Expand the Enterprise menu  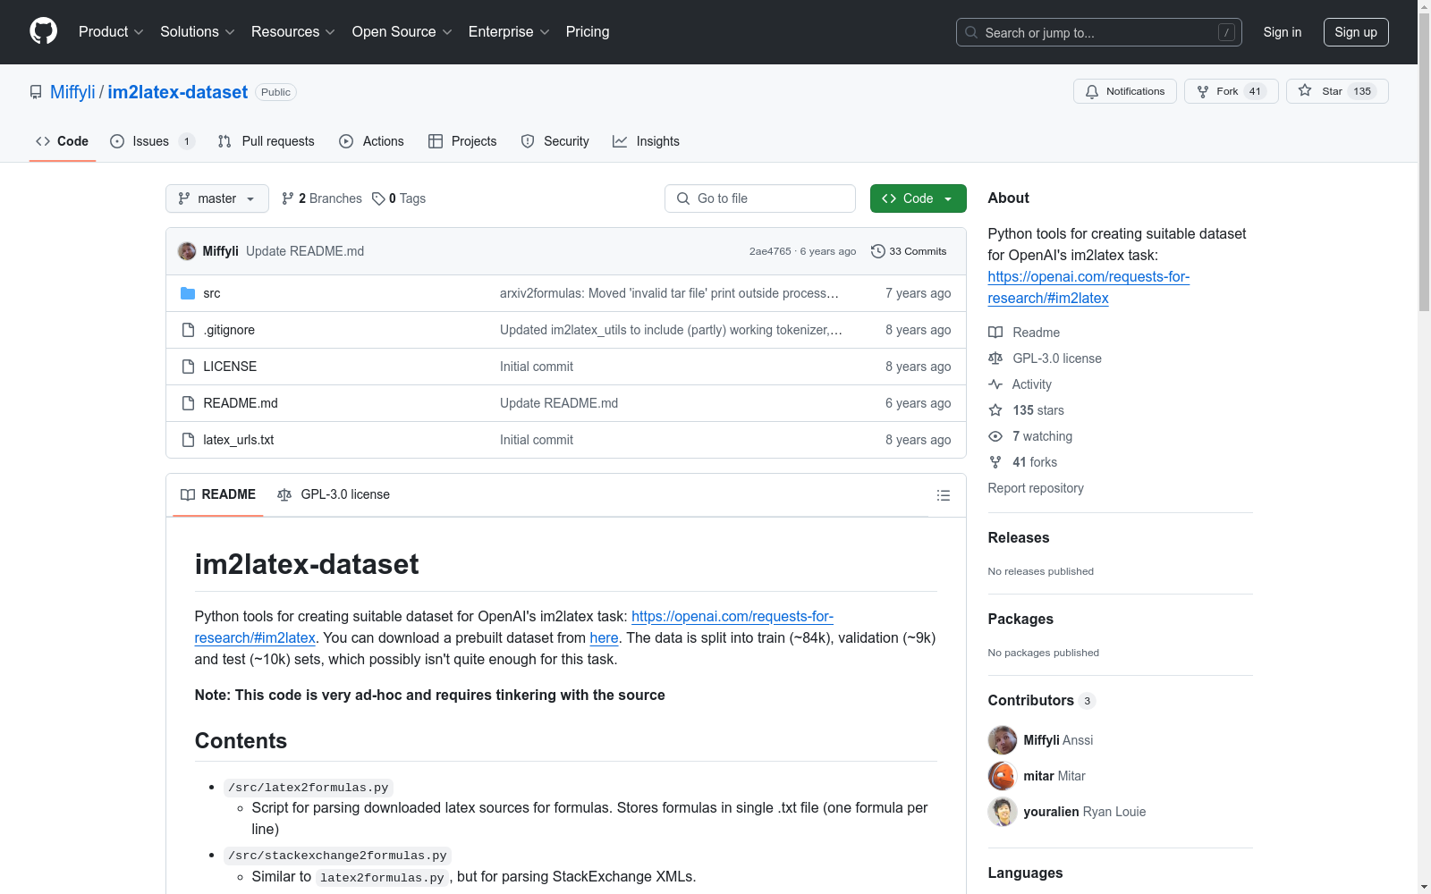509,32
